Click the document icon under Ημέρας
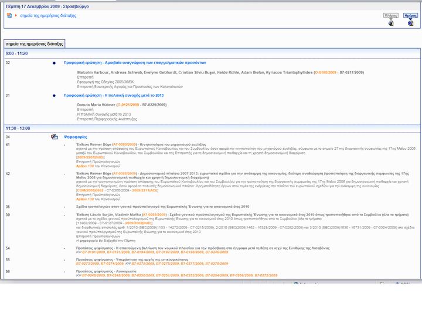The height and width of the screenshot is (317, 422). pyautogui.click(x=410, y=23)
